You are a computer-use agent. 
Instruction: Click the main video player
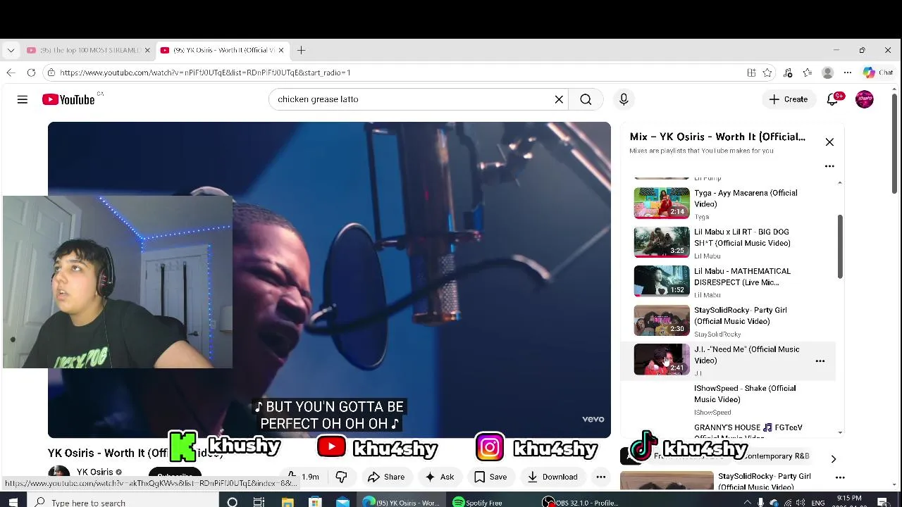click(329, 280)
